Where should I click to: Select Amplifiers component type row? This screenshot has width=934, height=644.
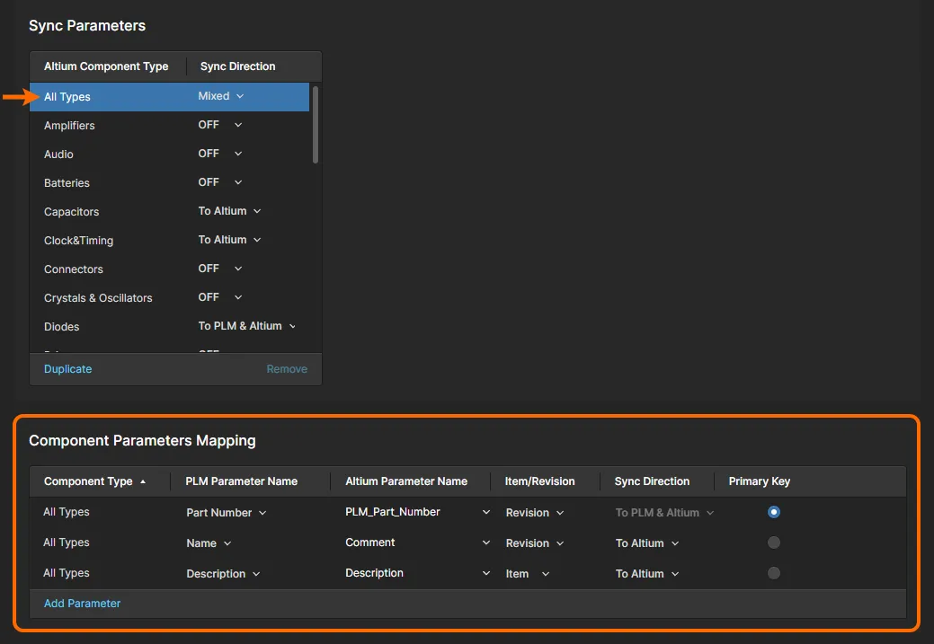coord(69,126)
